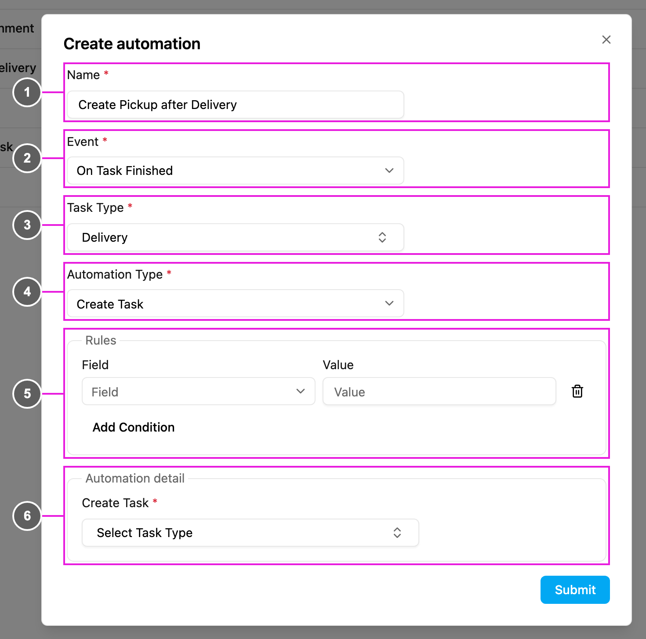This screenshot has height=639, width=646.
Task: Click the Automation detail legend text
Action: click(x=135, y=478)
